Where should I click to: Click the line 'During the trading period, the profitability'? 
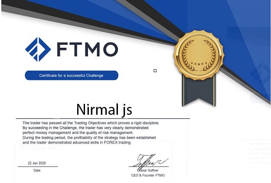pos(89,138)
